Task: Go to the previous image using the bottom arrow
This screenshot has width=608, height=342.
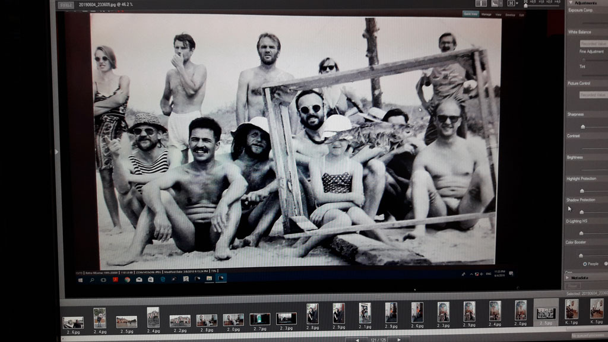Action: pos(357,340)
